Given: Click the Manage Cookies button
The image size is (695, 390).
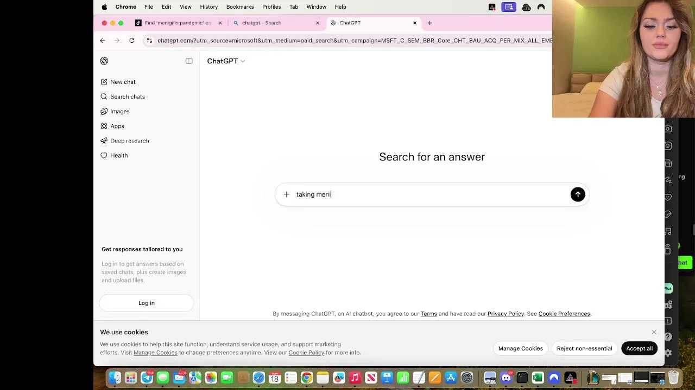Looking at the screenshot, I should [520, 348].
